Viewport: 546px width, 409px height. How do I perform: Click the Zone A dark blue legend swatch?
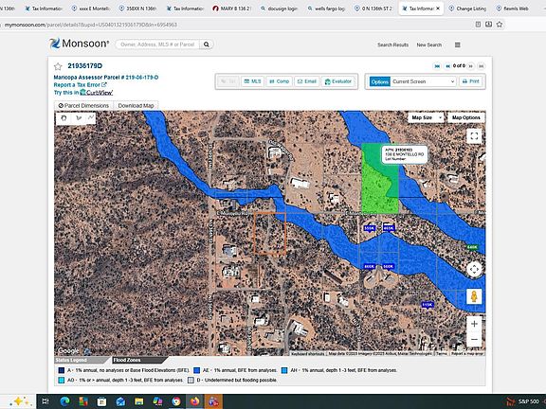[x=62, y=371]
